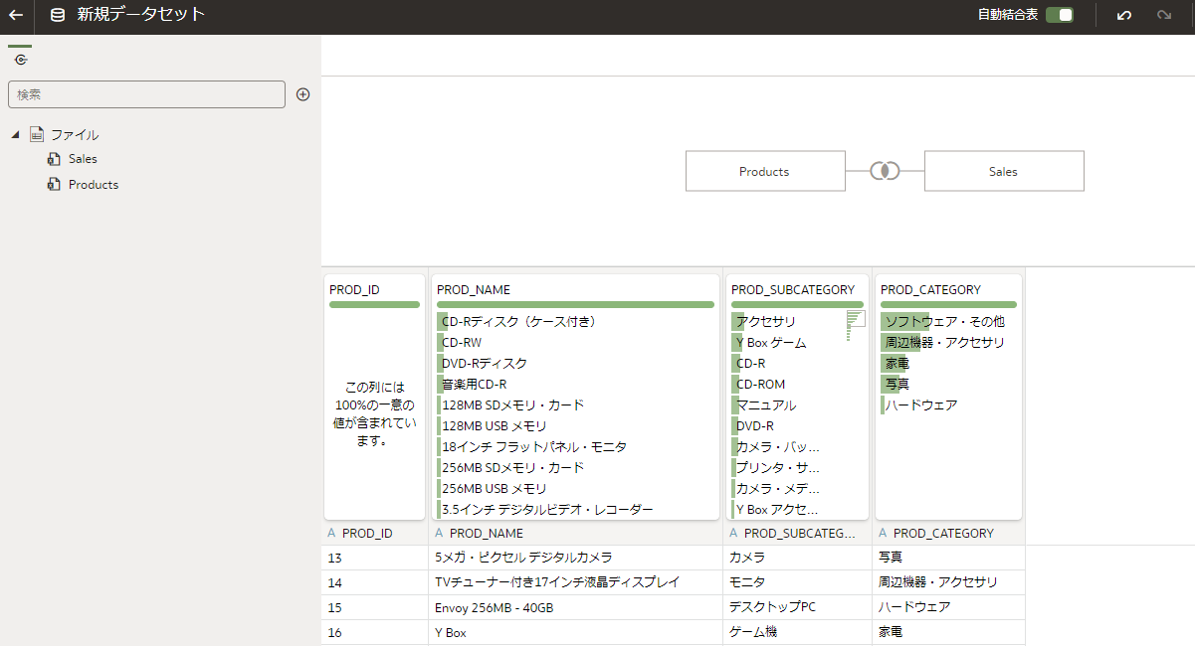Select マニュアル in subcategory tile
This screenshot has width=1195, height=646.
766,405
